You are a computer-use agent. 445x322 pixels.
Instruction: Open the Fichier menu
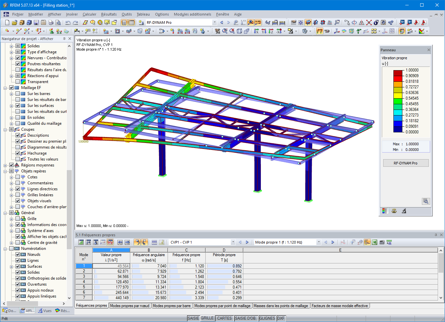18,14
